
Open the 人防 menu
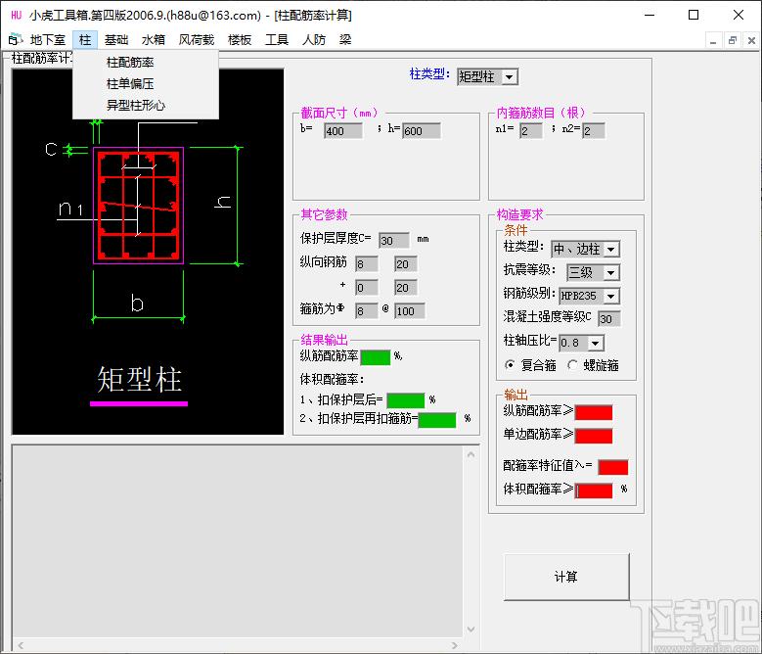tap(314, 40)
